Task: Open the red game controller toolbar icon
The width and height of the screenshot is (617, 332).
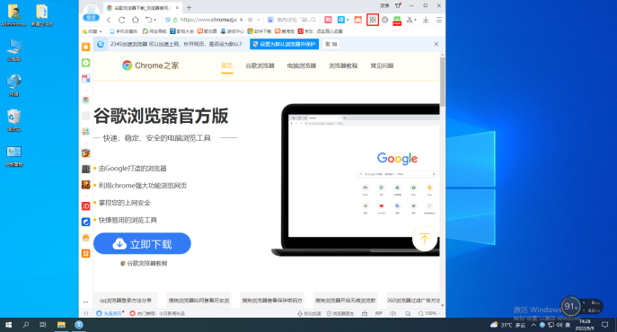Action: click(x=358, y=20)
